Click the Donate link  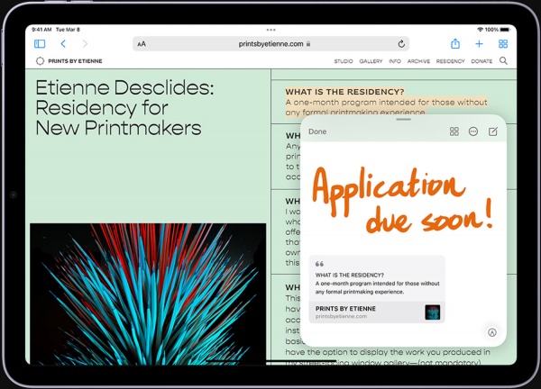[481, 61]
